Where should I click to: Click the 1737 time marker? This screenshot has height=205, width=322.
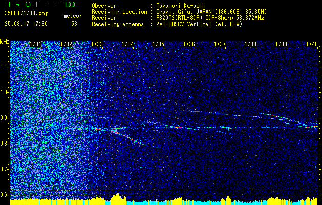click(x=220, y=44)
